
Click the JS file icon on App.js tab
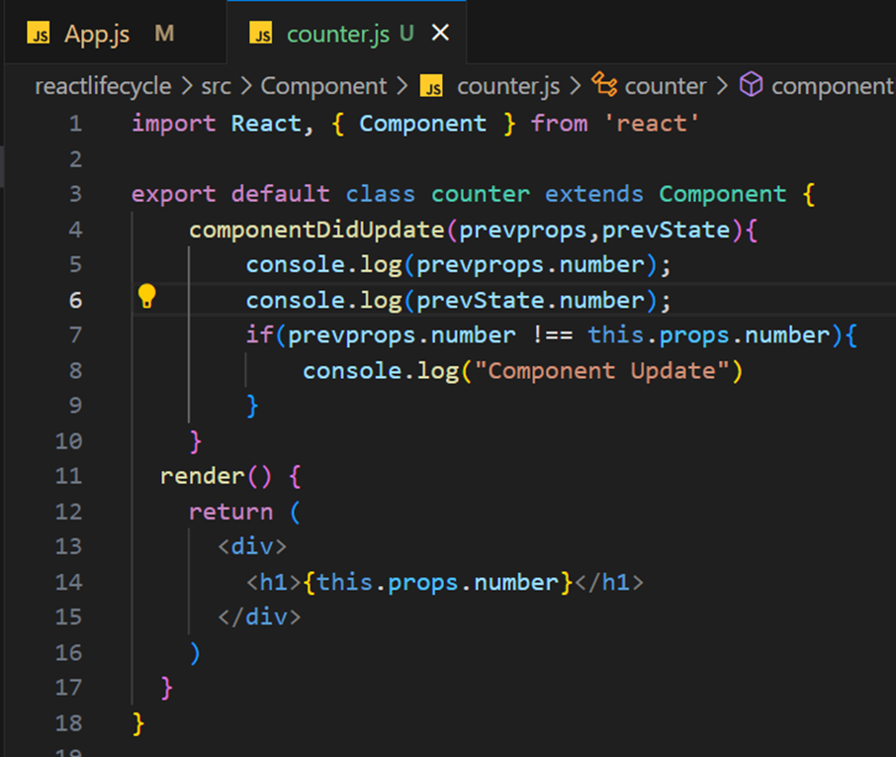(39, 34)
